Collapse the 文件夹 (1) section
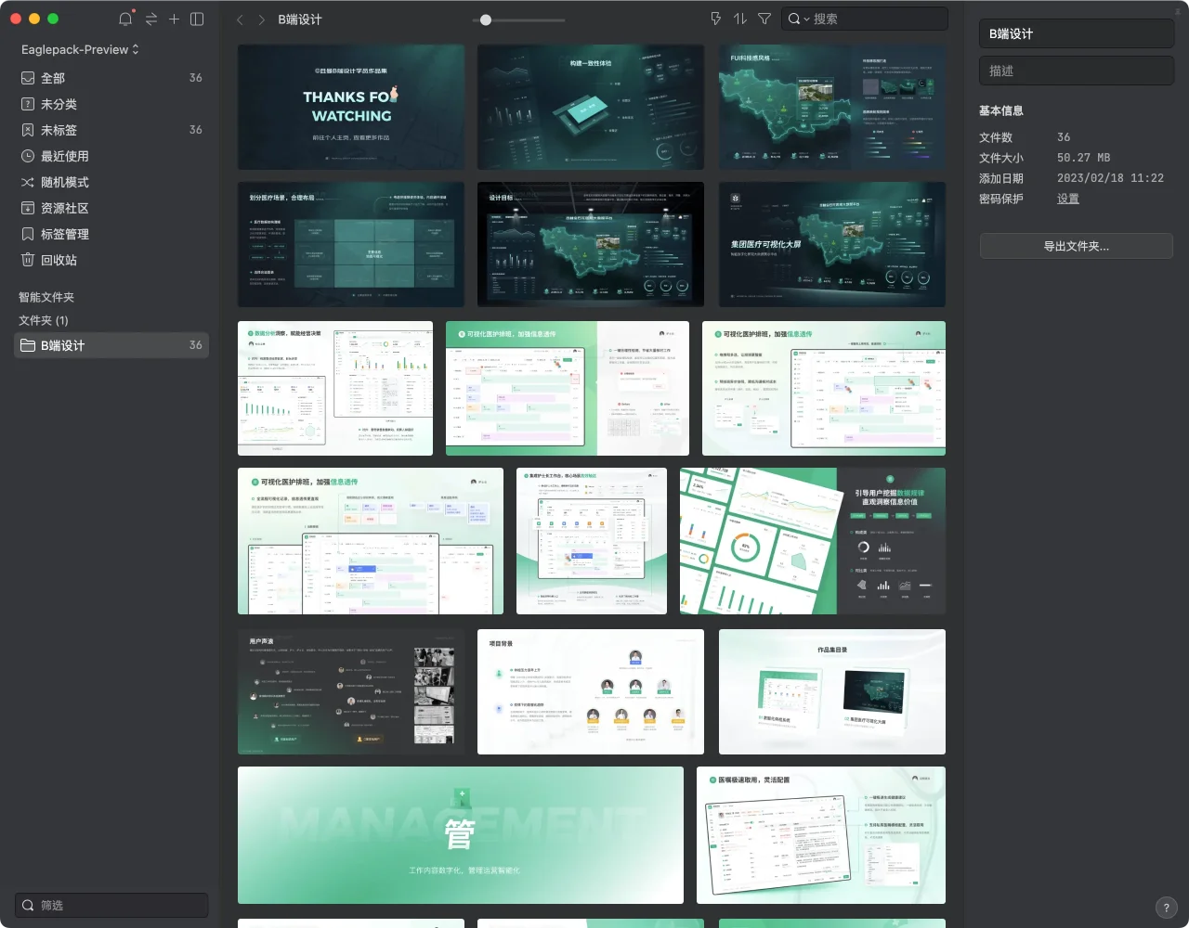Screen dimensions: 1189x928 (44, 320)
